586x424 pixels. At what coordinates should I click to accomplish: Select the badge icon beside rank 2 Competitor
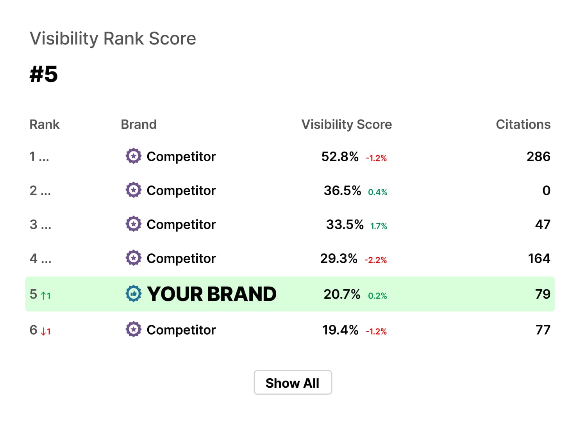click(x=133, y=190)
